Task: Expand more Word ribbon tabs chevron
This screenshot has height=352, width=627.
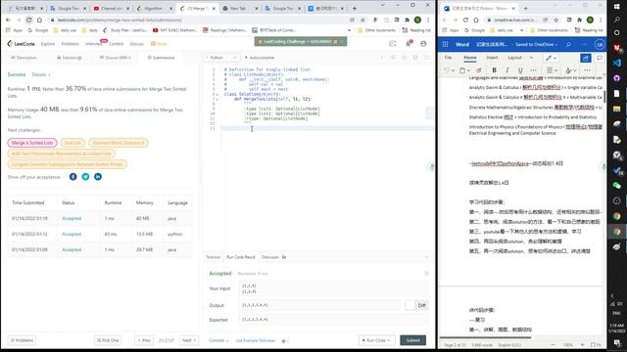Action: tap(531, 58)
